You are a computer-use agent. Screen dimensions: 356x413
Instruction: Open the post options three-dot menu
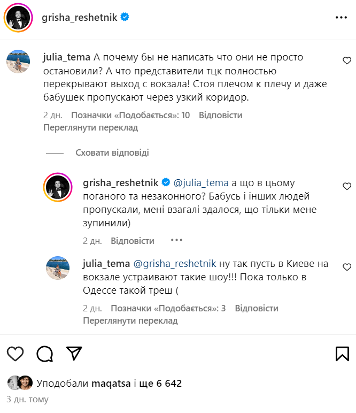pos(341,18)
